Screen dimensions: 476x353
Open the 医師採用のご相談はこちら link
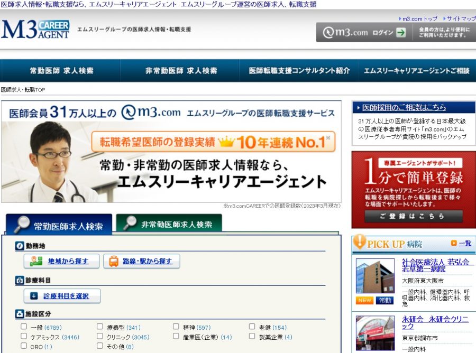(404, 107)
